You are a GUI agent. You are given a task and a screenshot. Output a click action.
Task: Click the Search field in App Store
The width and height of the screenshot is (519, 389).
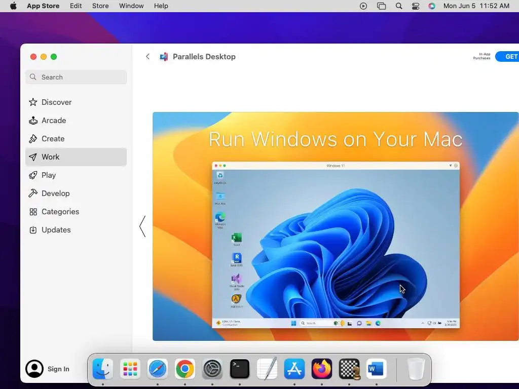click(76, 77)
